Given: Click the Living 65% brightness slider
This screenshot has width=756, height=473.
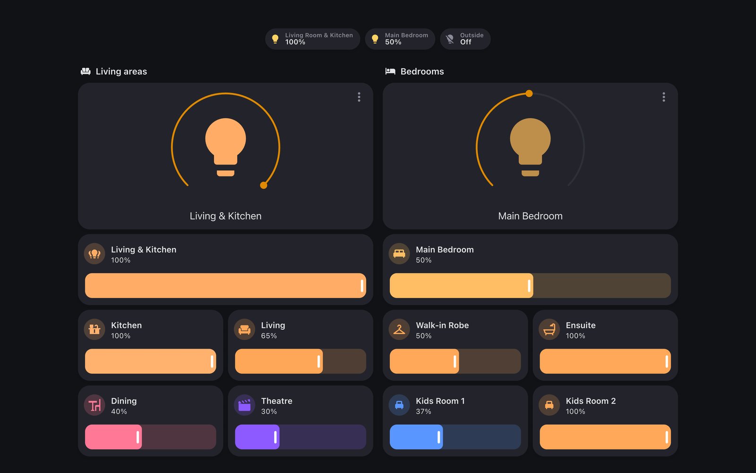Looking at the screenshot, I should [301, 361].
